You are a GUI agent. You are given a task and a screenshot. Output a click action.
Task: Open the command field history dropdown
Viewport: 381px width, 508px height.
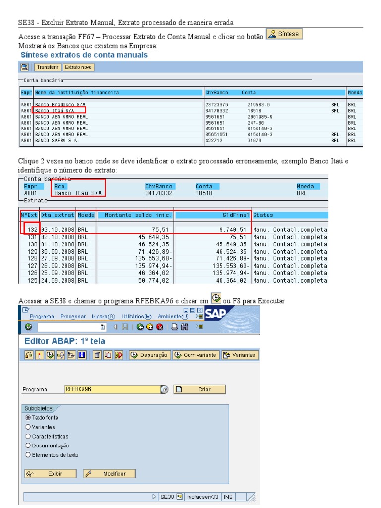[x=103, y=327]
